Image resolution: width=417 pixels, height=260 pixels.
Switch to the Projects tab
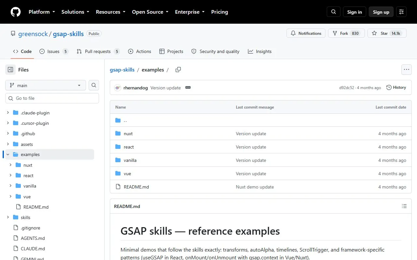[x=171, y=51]
